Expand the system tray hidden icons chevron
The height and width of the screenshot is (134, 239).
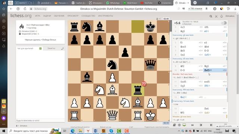click(179, 131)
